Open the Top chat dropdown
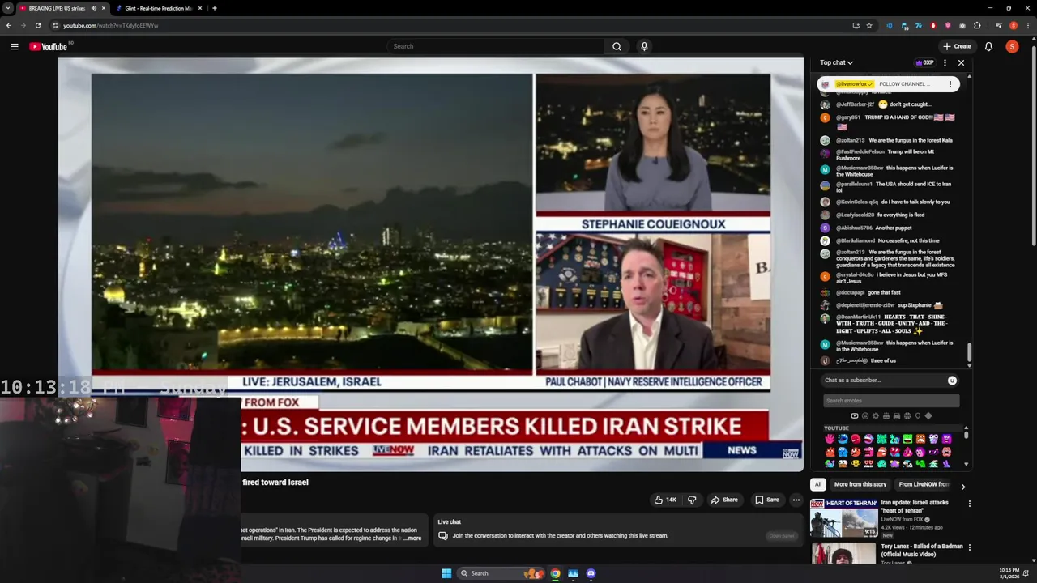1037x583 pixels. point(836,62)
